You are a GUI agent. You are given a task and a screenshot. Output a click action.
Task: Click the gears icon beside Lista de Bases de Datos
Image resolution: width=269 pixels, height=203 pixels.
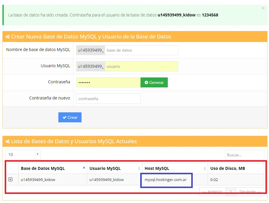(x=8, y=141)
